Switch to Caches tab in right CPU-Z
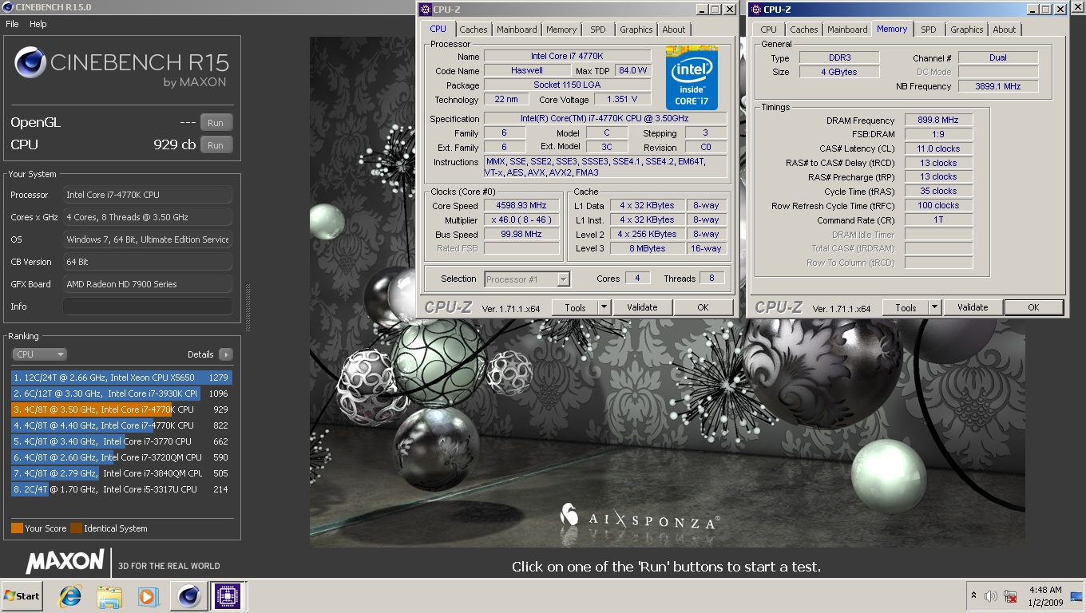The width and height of the screenshot is (1086, 613). (804, 30)
